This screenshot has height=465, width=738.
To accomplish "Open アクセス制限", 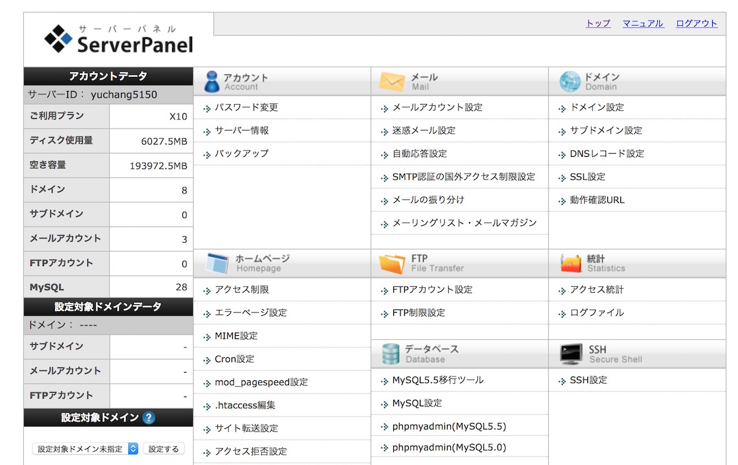I will [241, 289].
